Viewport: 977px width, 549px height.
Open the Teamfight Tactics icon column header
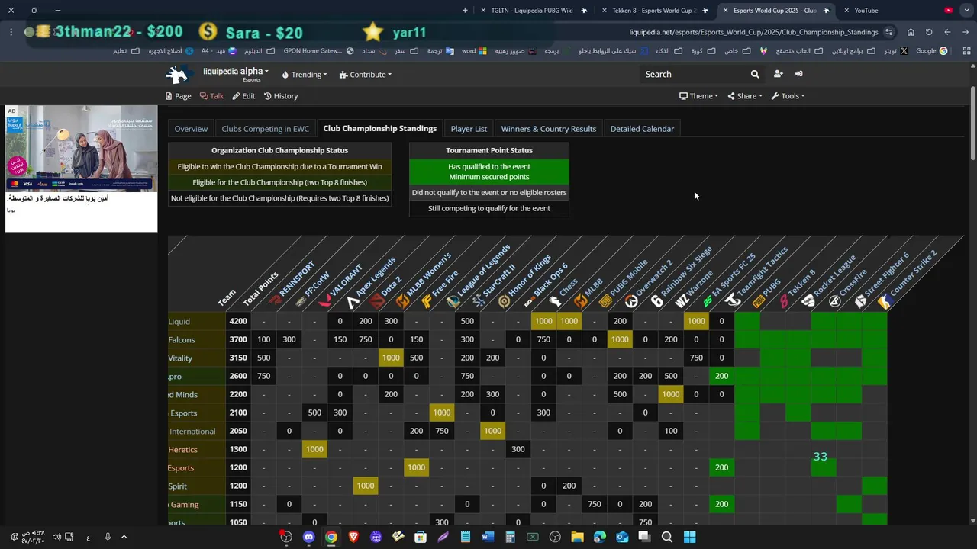[x=733, y=301]
